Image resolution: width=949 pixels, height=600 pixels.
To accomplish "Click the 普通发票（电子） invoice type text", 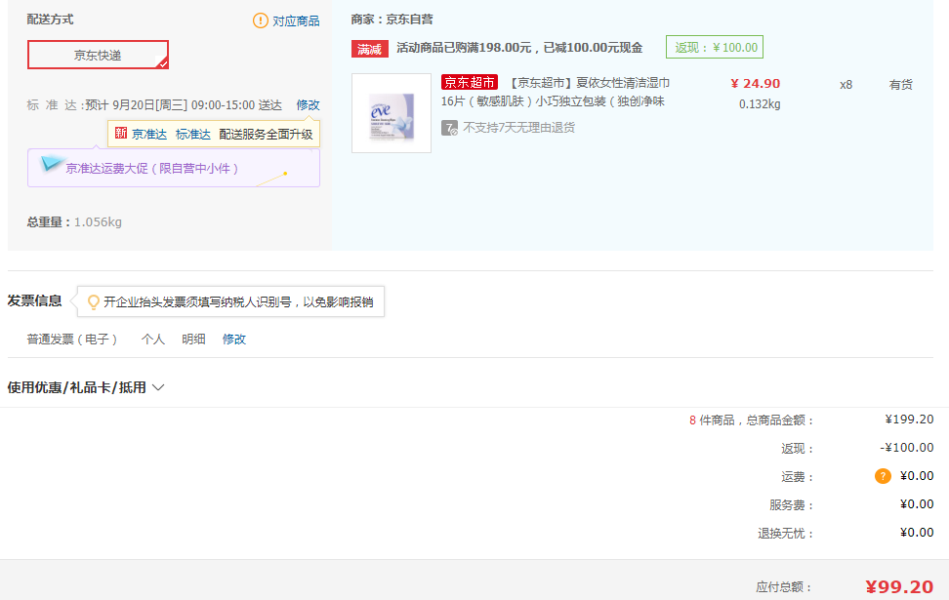I will pos(71,340).
